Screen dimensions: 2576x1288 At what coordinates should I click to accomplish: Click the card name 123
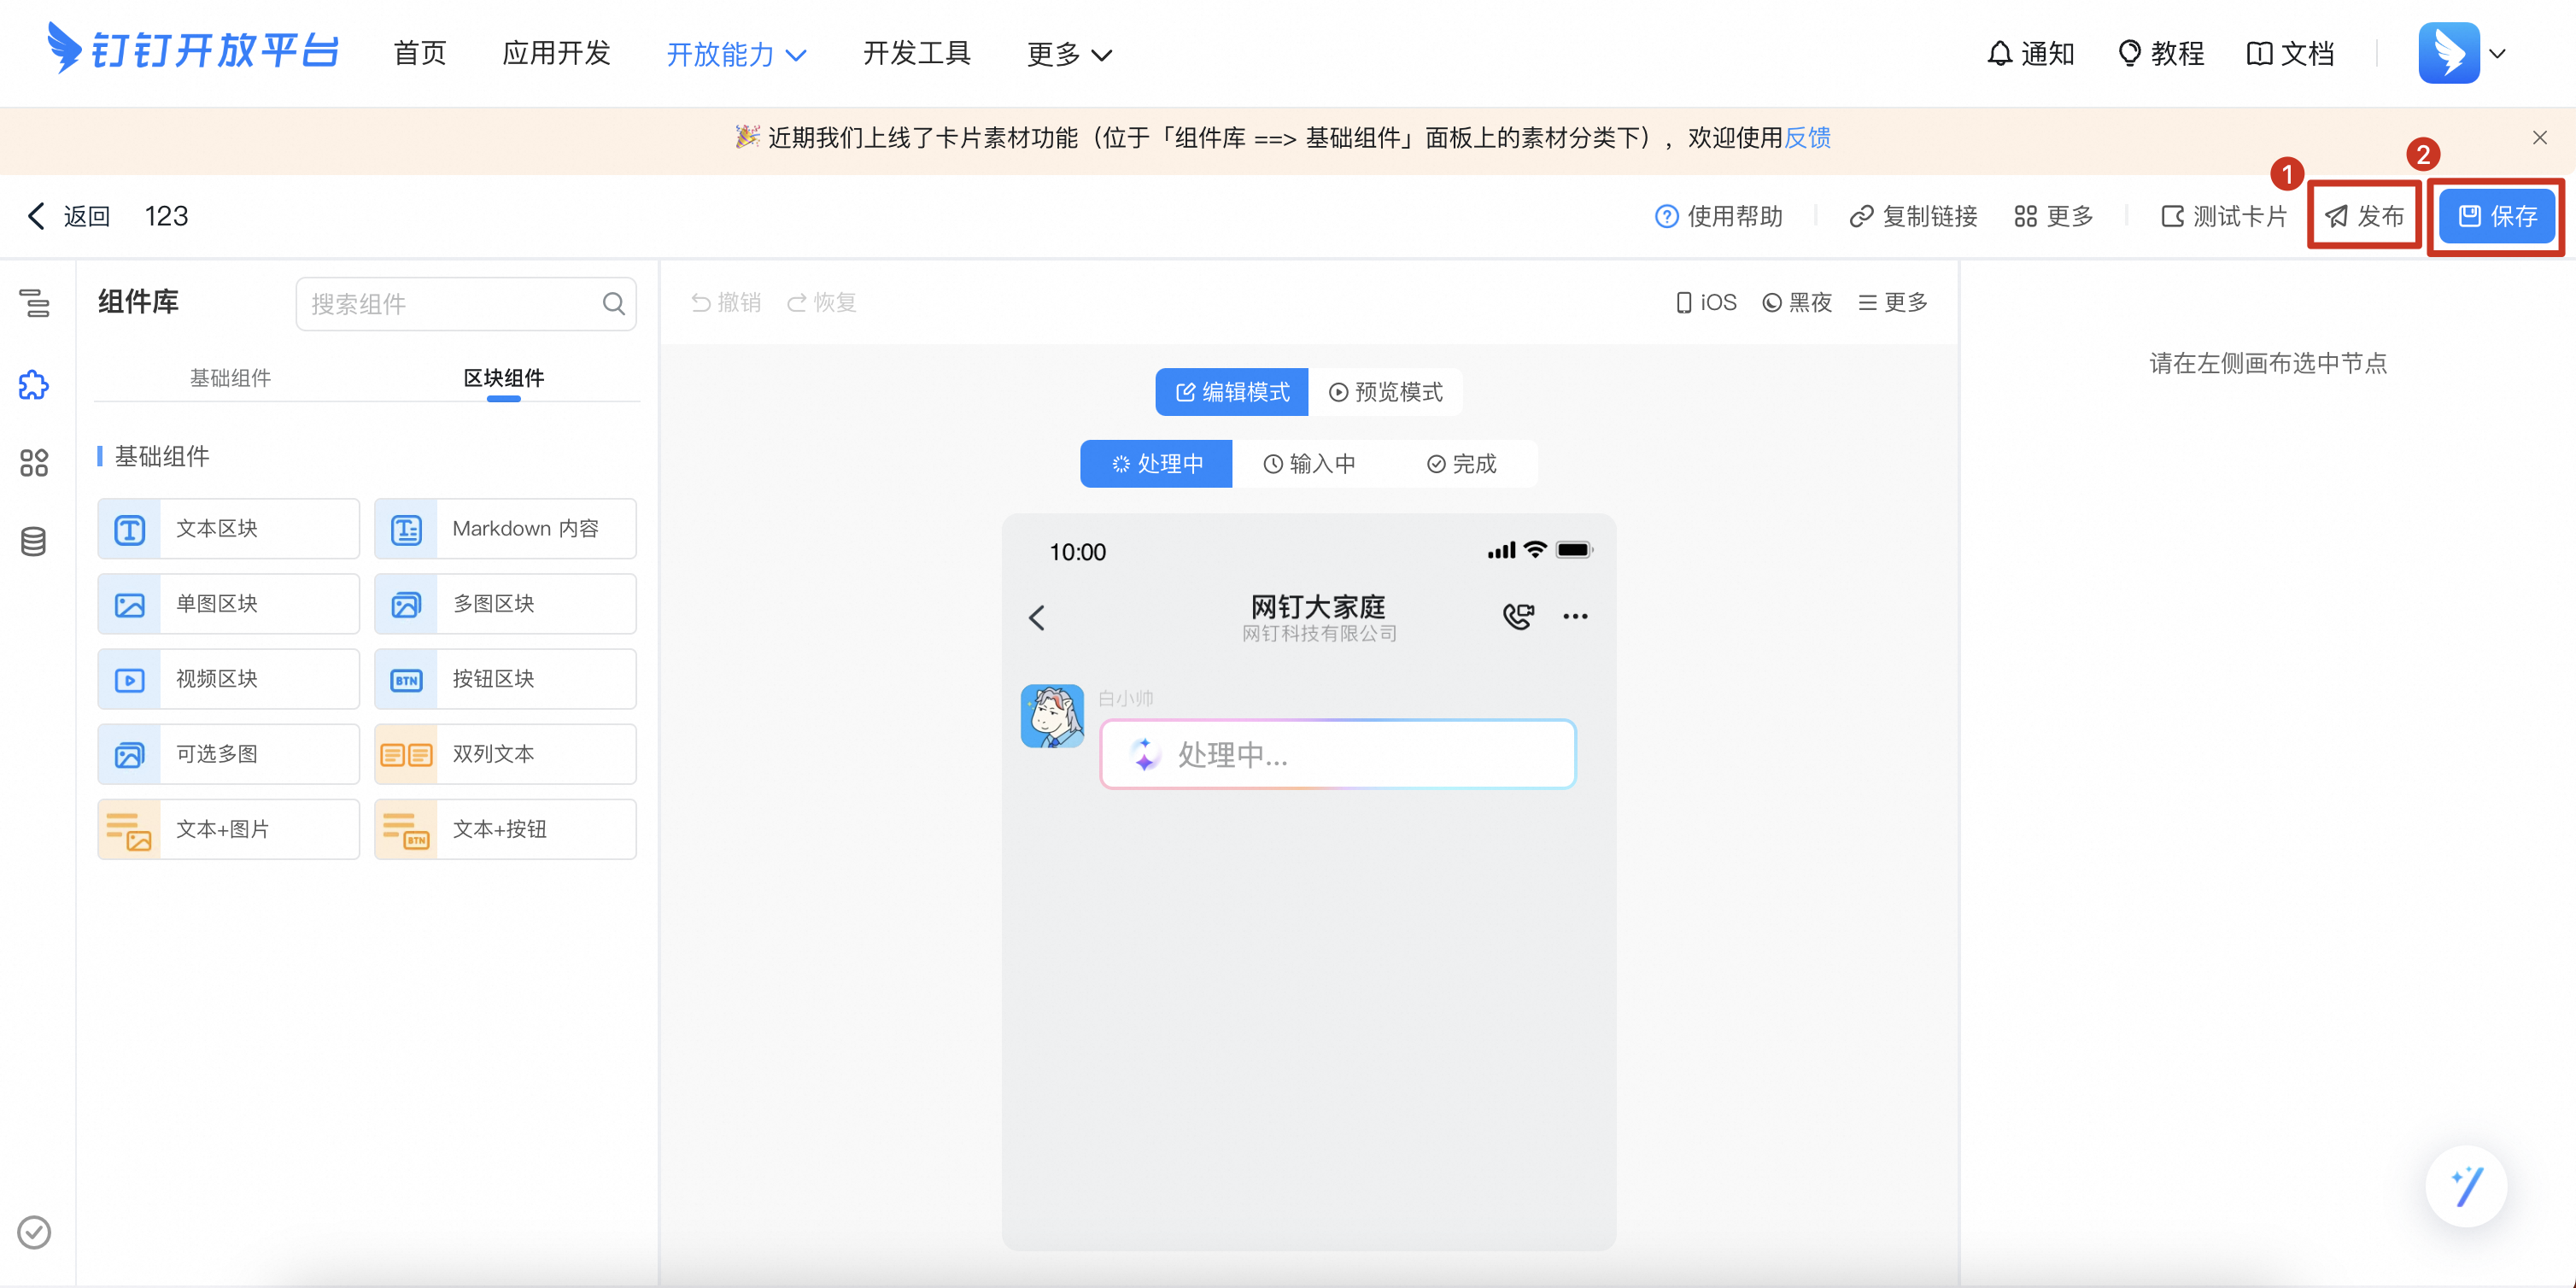click(166, 216)
